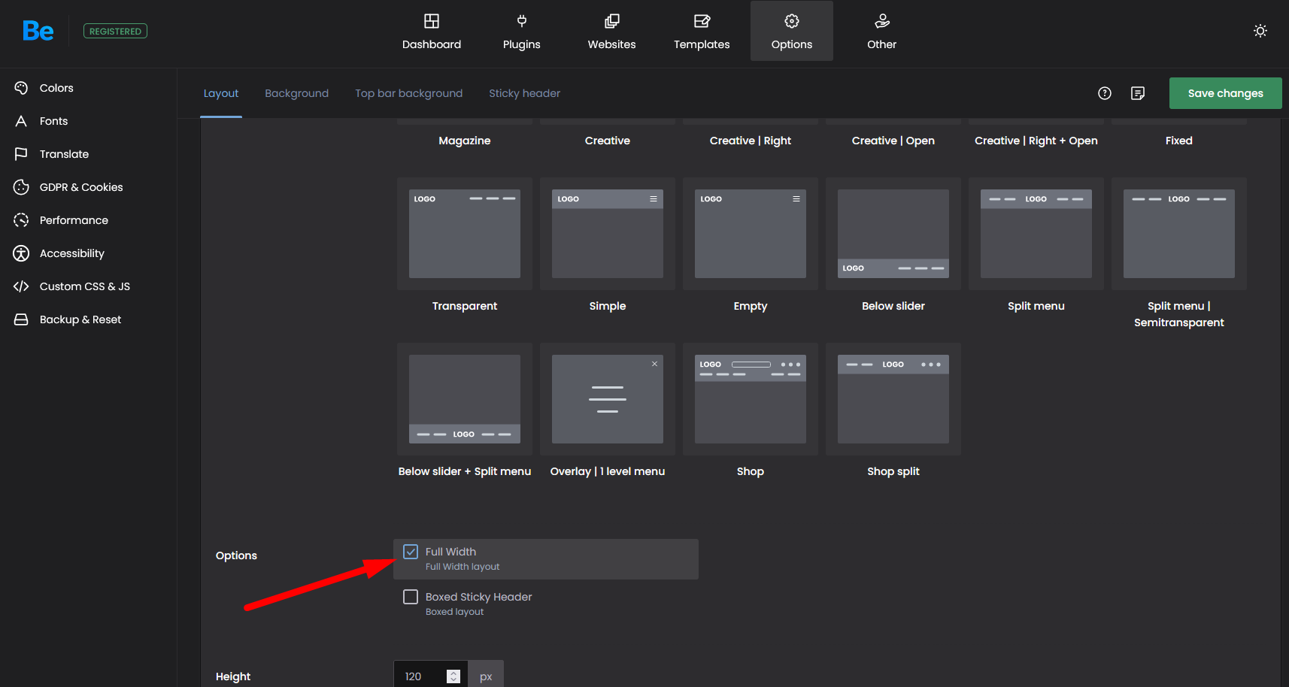This screenshot has width=1289, height=687.
Task: Select Split menu Semitransparent header layout
Action: [x=1179, y=234]
